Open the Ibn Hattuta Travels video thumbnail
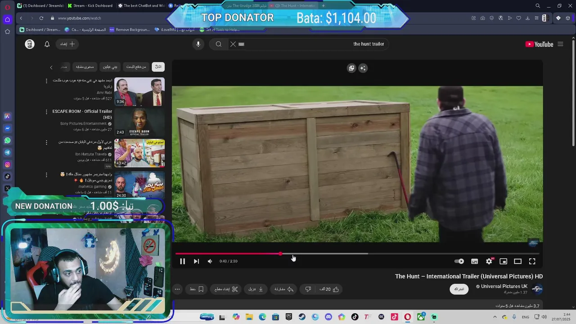This screenshot has height=324, width=576. pyautogui.click(x=139, y=153)
